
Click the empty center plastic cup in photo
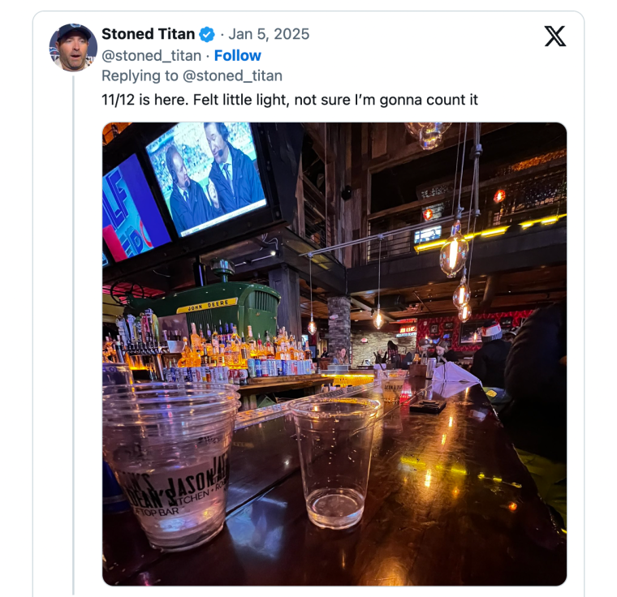(334, 459)
